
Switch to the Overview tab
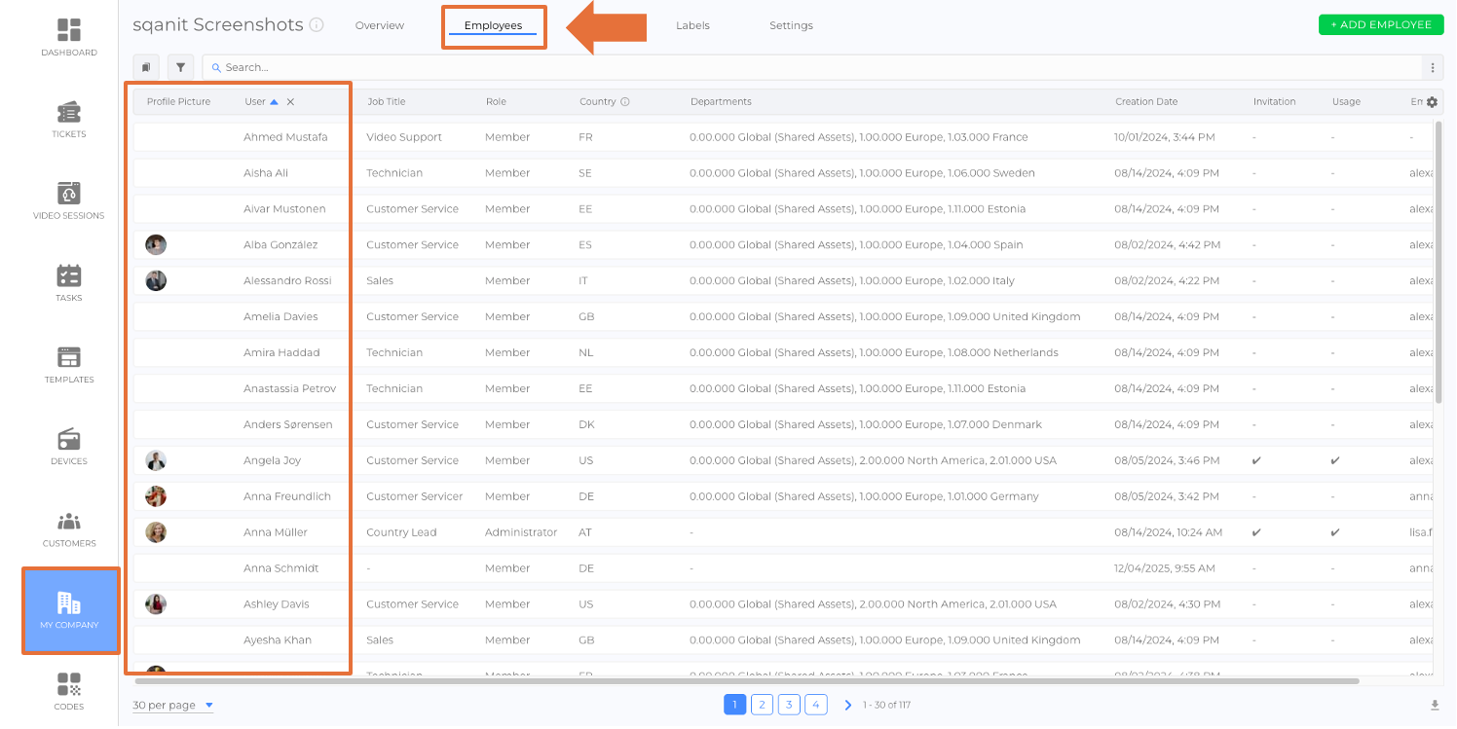coord(380,25)
